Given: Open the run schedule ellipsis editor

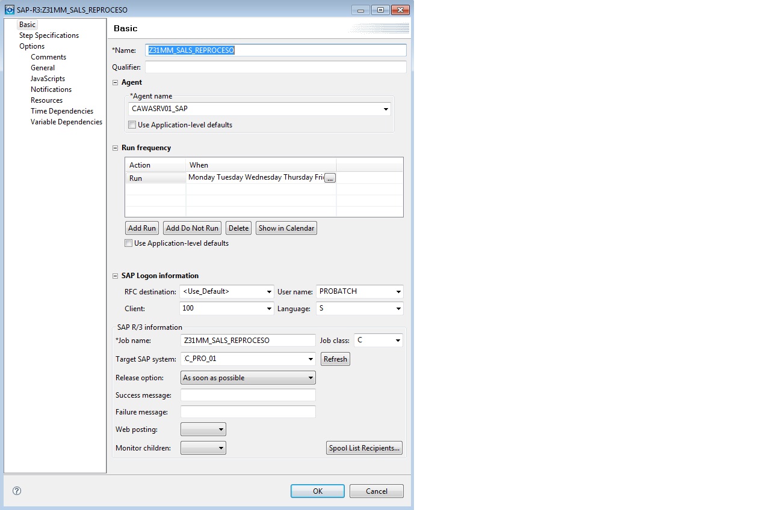Looking at the screenshot, I should click(330, 177).
